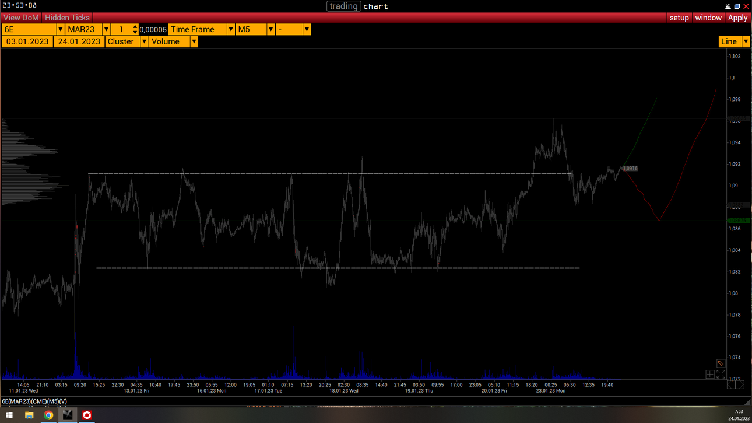This screenshot has width=752, height=423.
Task: Toggle Hidden Ticks option
Action: point(67,18)
